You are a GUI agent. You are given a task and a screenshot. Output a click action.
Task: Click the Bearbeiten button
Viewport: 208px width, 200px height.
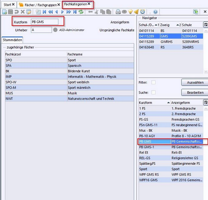195,92
